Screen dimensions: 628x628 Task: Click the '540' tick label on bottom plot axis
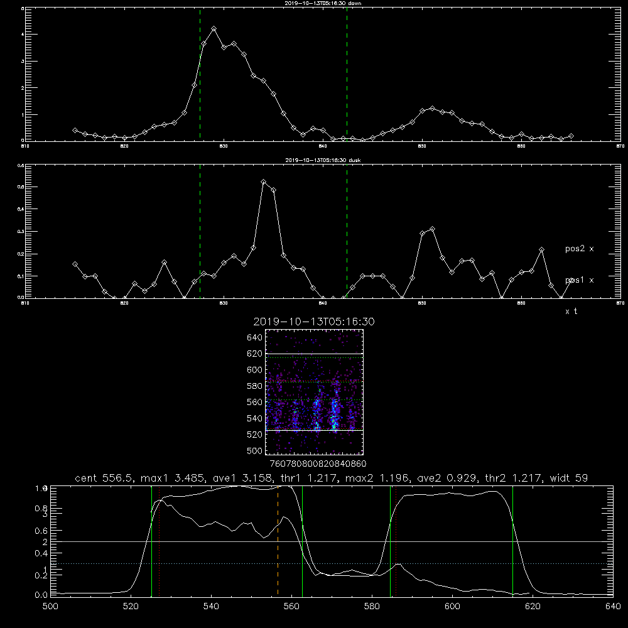[211, 607]
